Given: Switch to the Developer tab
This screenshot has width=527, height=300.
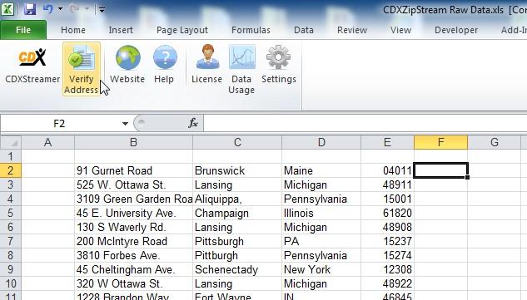Looking at the screenshot, I should (x=456, y=30).
